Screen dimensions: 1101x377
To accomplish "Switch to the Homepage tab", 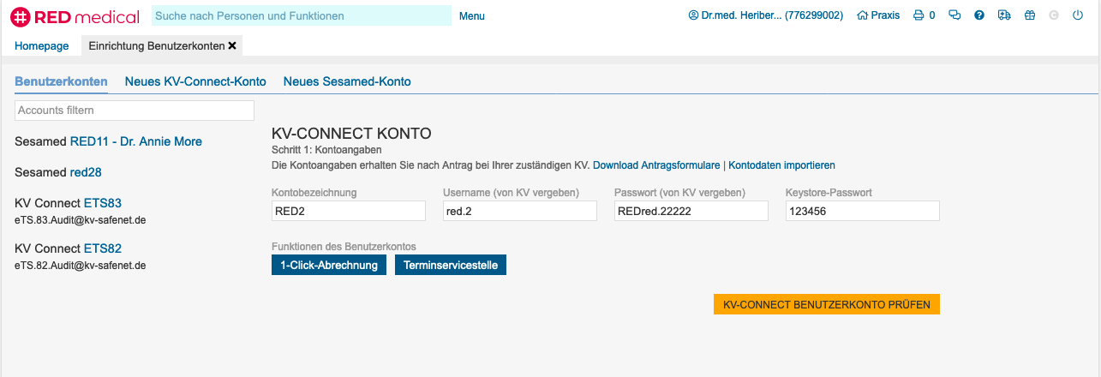I will click(42, 45).
